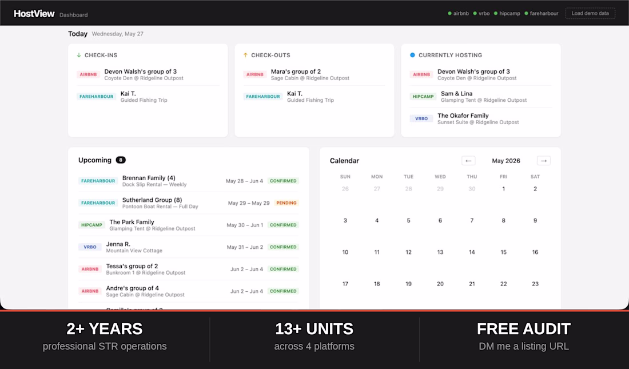
Task: Go to previous month in Calendar
Action: pyautogui.click(x=468, y=161)
